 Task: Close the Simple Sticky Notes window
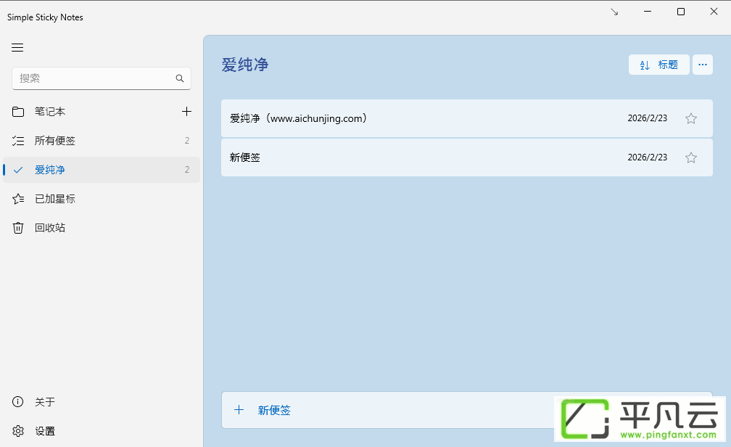(714, 12)
